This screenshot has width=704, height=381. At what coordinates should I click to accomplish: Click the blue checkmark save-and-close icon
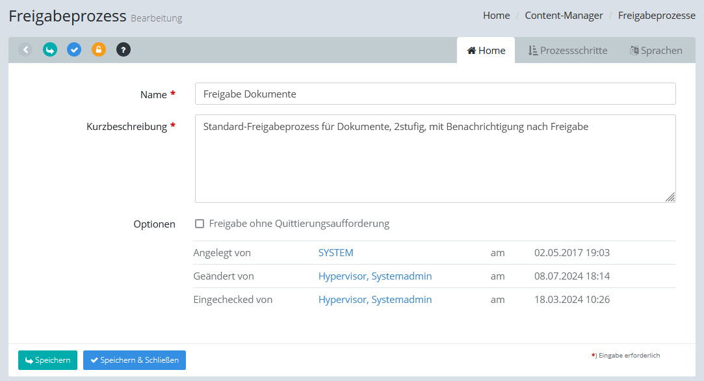click(x=74, y=49)
